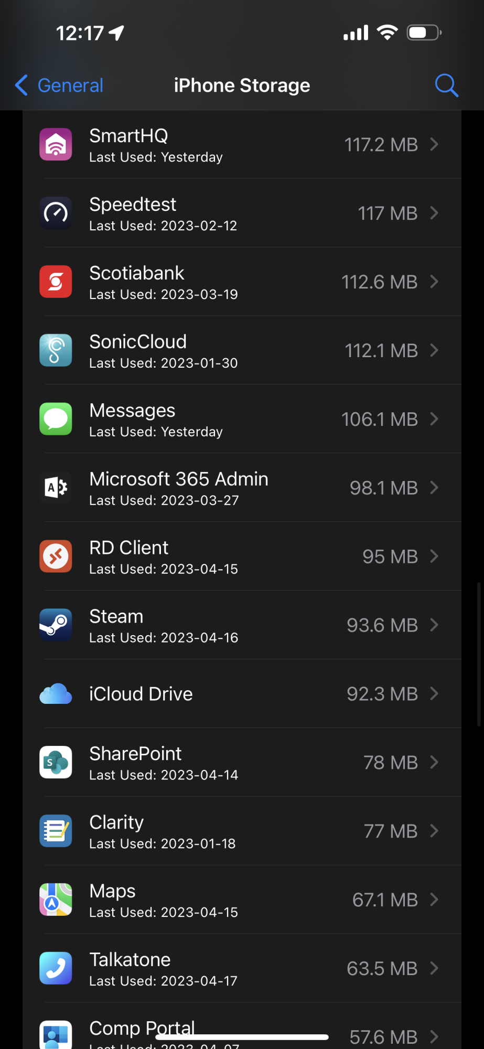The height and width of the screenshot is (1049, 484).
Task: Tap the Speedtest gauge icon
Action: 56,213
